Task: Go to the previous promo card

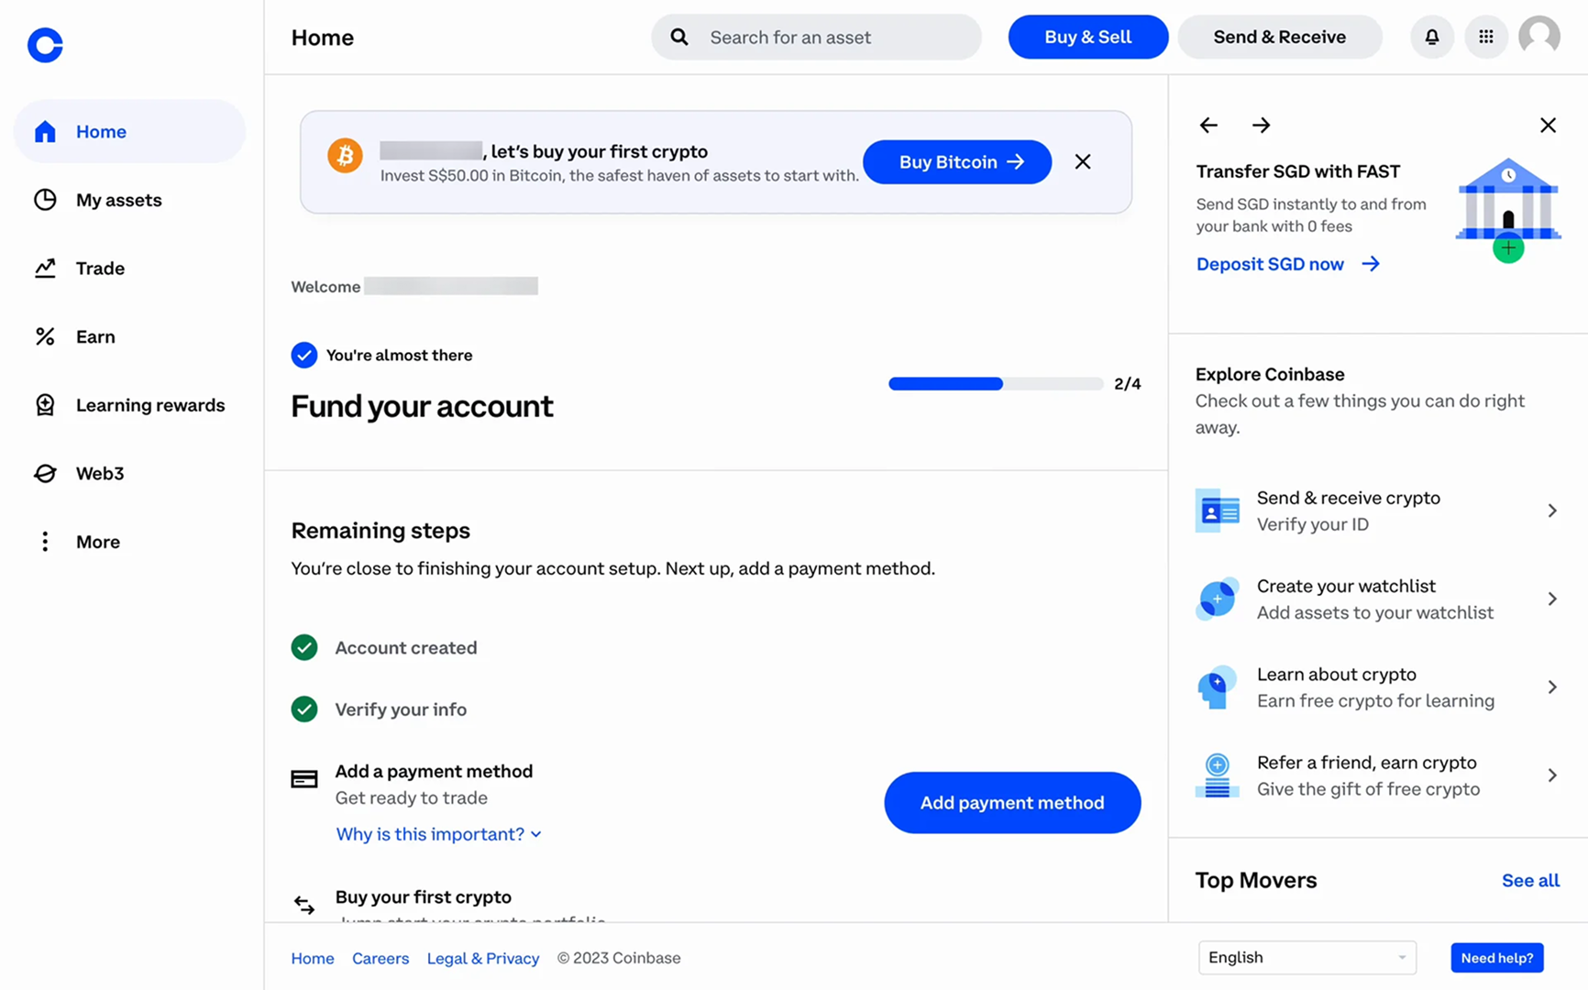Action: 1208,126
